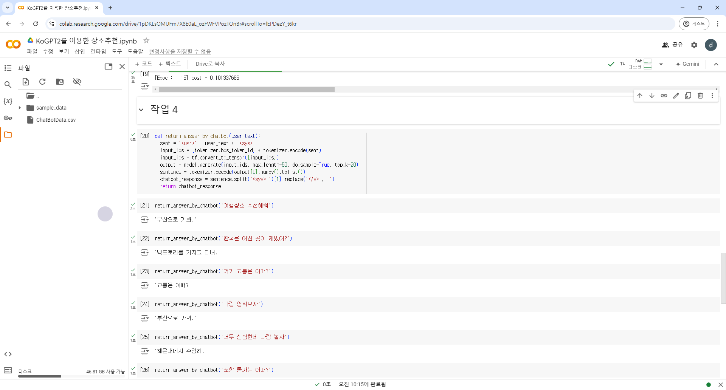The height and width of the screenshot is (390, 726).
Task: Click the Drive로 복사 button
Action: coord(210,64)
